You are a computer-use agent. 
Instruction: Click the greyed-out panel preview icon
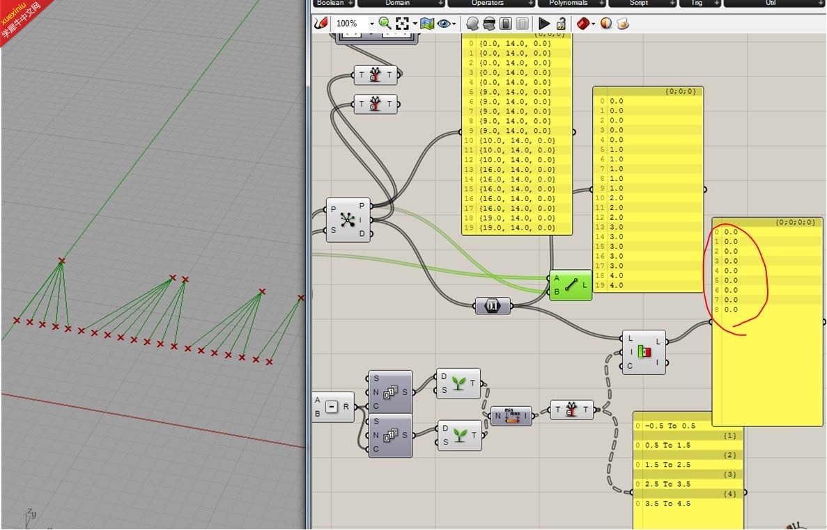[x=522, y=24]
